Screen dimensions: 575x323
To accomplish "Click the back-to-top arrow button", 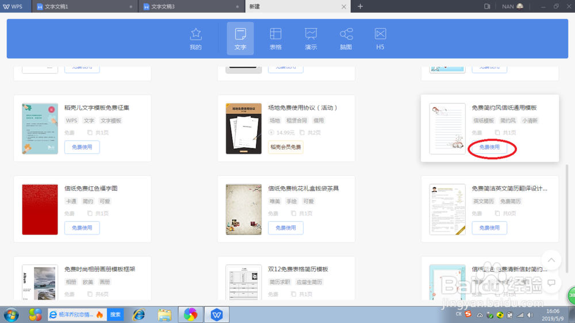I will [551, 260].
